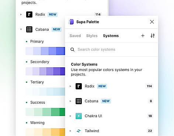Click the Supa Palette logo icon

click(71, 22)
